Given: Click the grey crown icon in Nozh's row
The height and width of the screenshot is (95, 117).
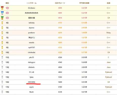Looking at the screenshot, I should (2, 92).
